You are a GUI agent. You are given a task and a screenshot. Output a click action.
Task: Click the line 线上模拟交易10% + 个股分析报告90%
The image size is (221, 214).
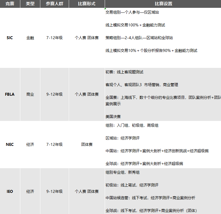pos(151,50)
